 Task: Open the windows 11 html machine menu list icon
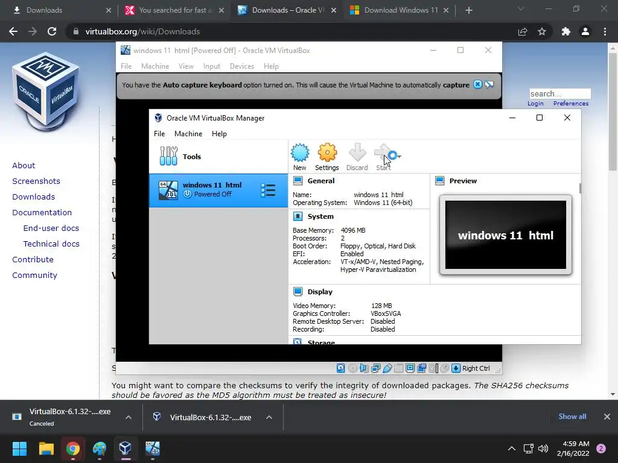[x=268, y=190]
